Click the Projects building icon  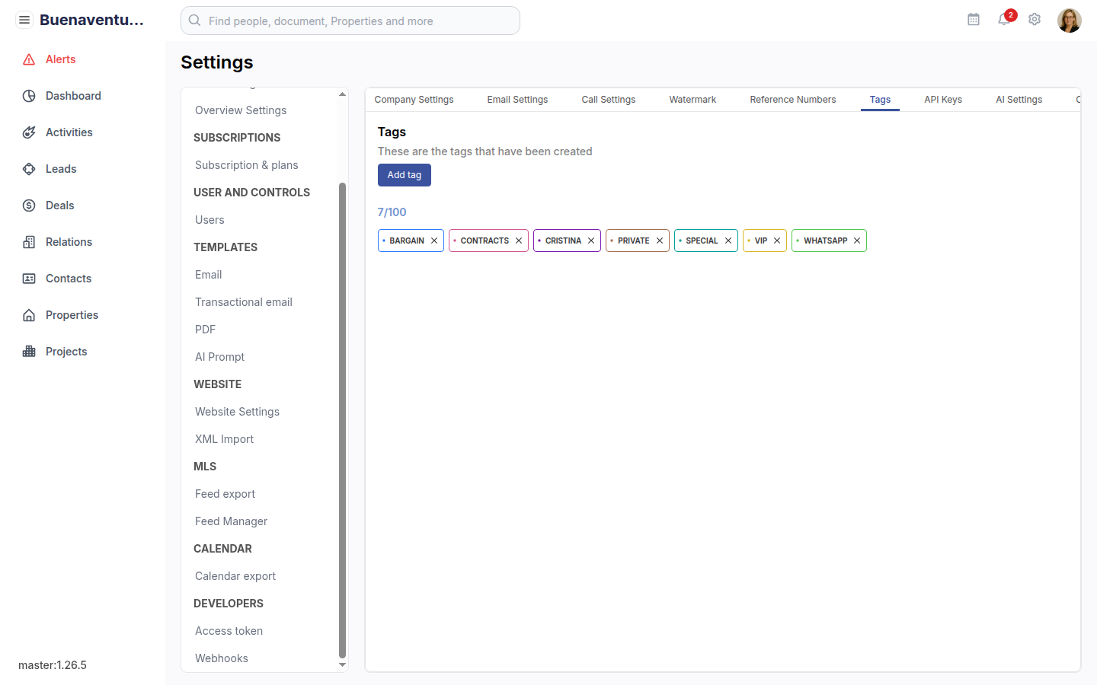[x=29, y=352]
